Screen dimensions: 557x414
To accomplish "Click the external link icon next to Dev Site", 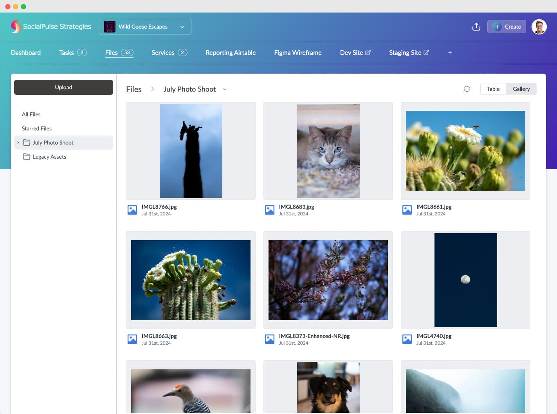I will (368, 52).
